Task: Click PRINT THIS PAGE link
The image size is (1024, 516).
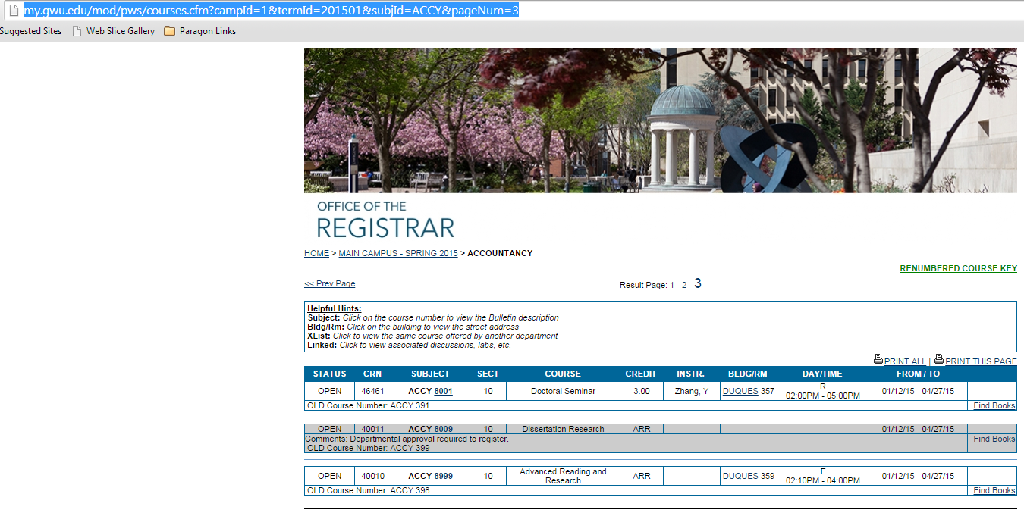Action: click(981, 361)
